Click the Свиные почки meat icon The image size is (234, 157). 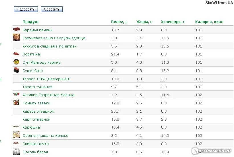(x=16, y=143)
